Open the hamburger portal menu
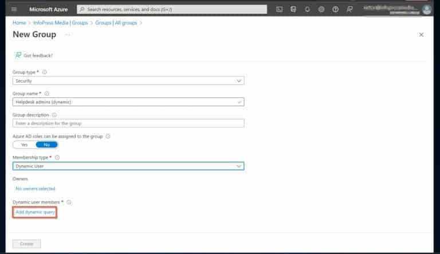Screen dimensions: 440x254 [14, 9]
